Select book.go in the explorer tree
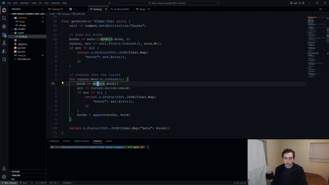 pyautogui.click(x=27, y=36)
